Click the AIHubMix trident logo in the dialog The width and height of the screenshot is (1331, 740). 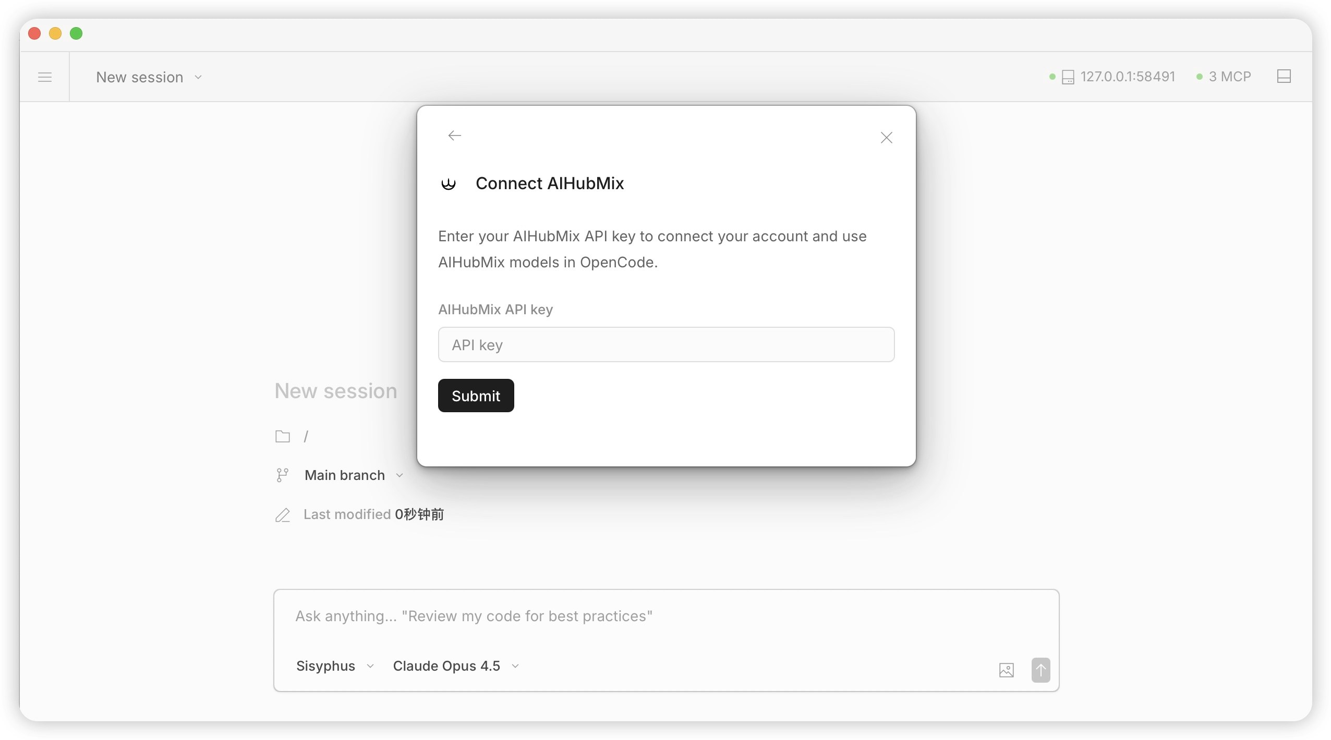point(447,183)
